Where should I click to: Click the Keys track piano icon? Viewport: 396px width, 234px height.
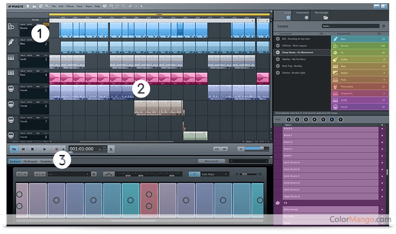click(x=11, y=73)
